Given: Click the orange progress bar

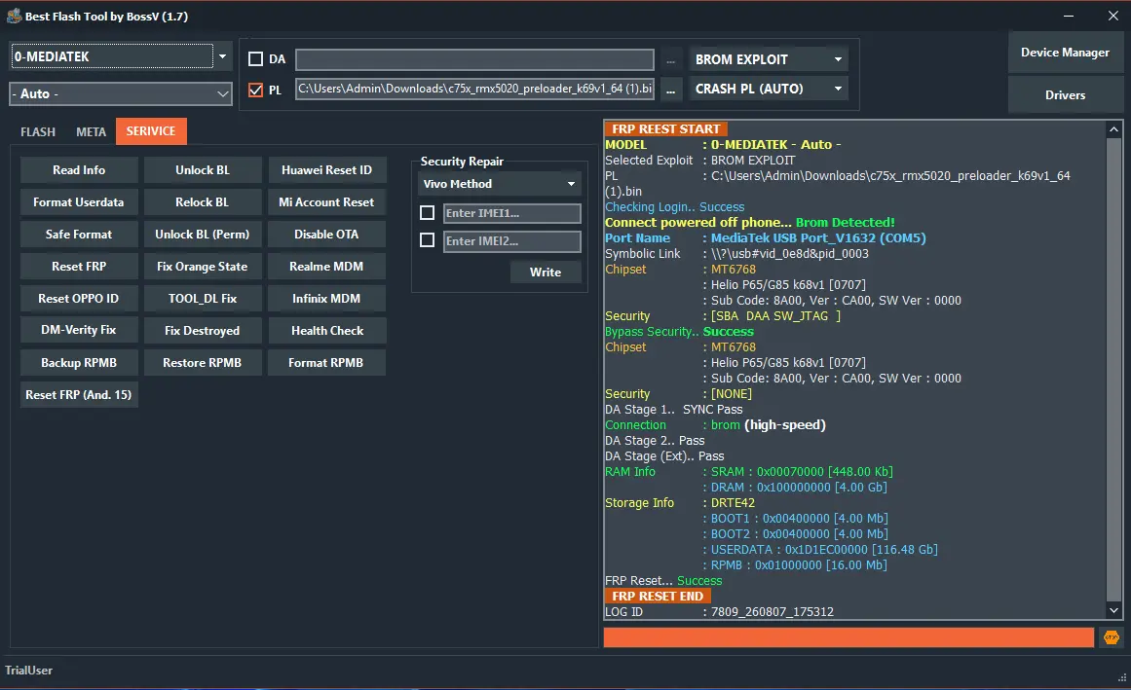Looking at the screenshot, I should tap(848, 637).
